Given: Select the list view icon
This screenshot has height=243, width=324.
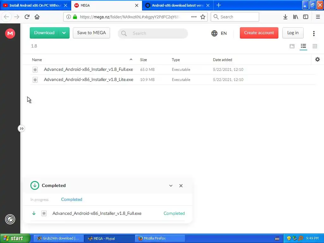Looking at the screenshot, I should (x=303, y=46).
